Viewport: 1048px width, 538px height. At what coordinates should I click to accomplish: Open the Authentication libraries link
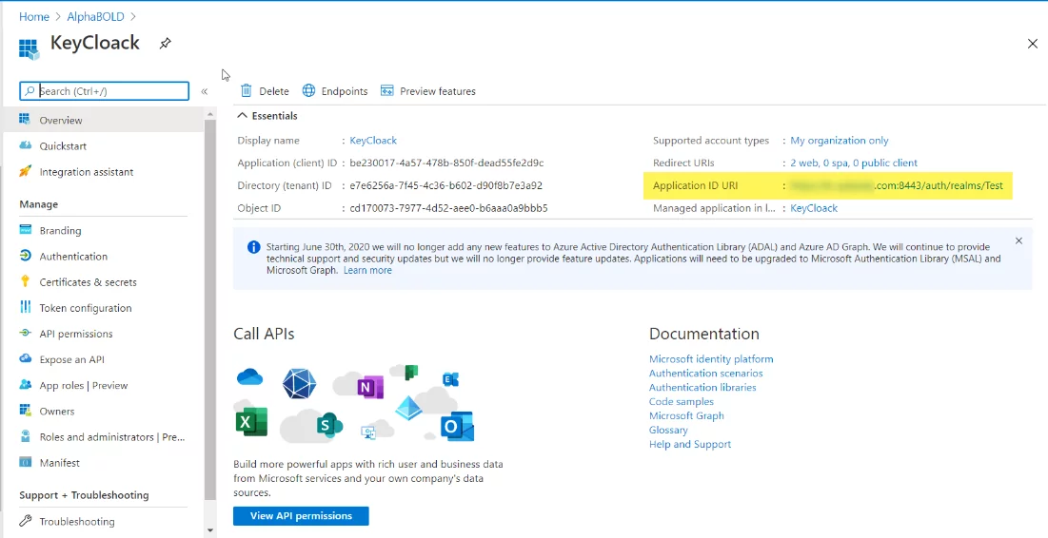702,387
